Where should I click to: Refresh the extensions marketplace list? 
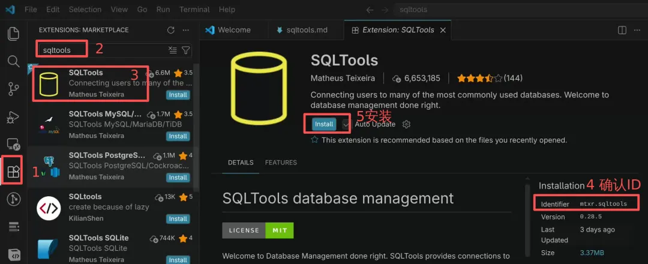[170, 30]
